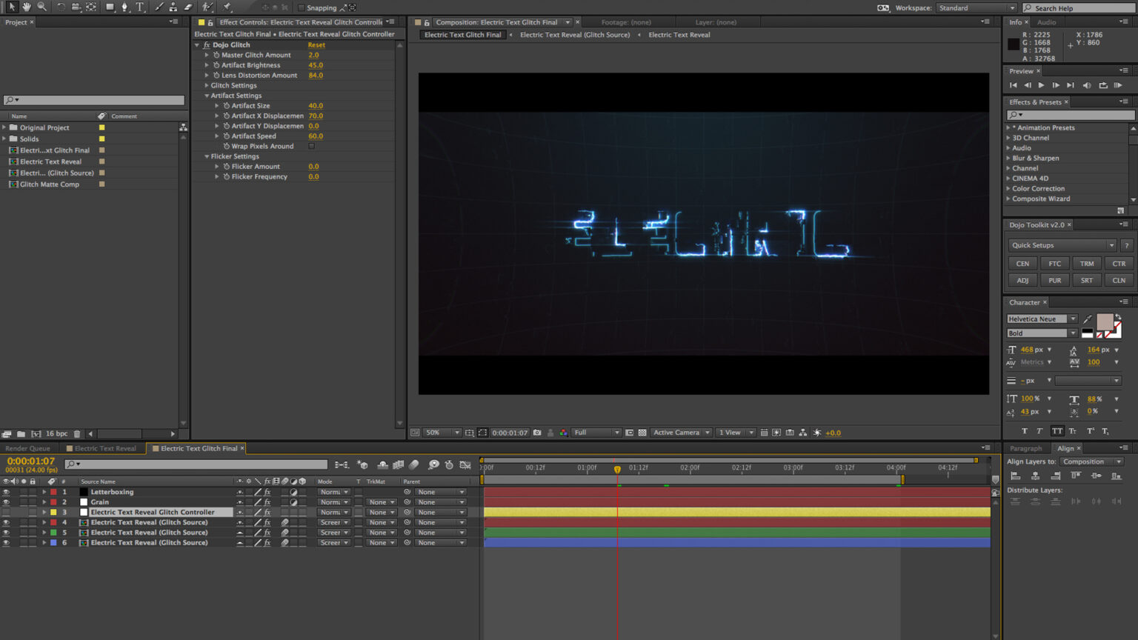Image resolution: width=1138 pixels, height=640 pixels.
Task: Click the Reset link for Dojo Glitch effect
Action: point(316,44)
